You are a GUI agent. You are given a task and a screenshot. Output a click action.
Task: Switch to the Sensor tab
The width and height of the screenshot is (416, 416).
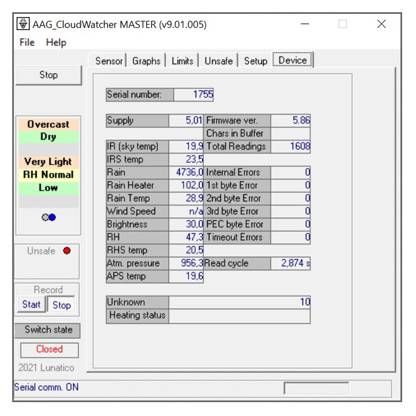[x=109, y=61]
